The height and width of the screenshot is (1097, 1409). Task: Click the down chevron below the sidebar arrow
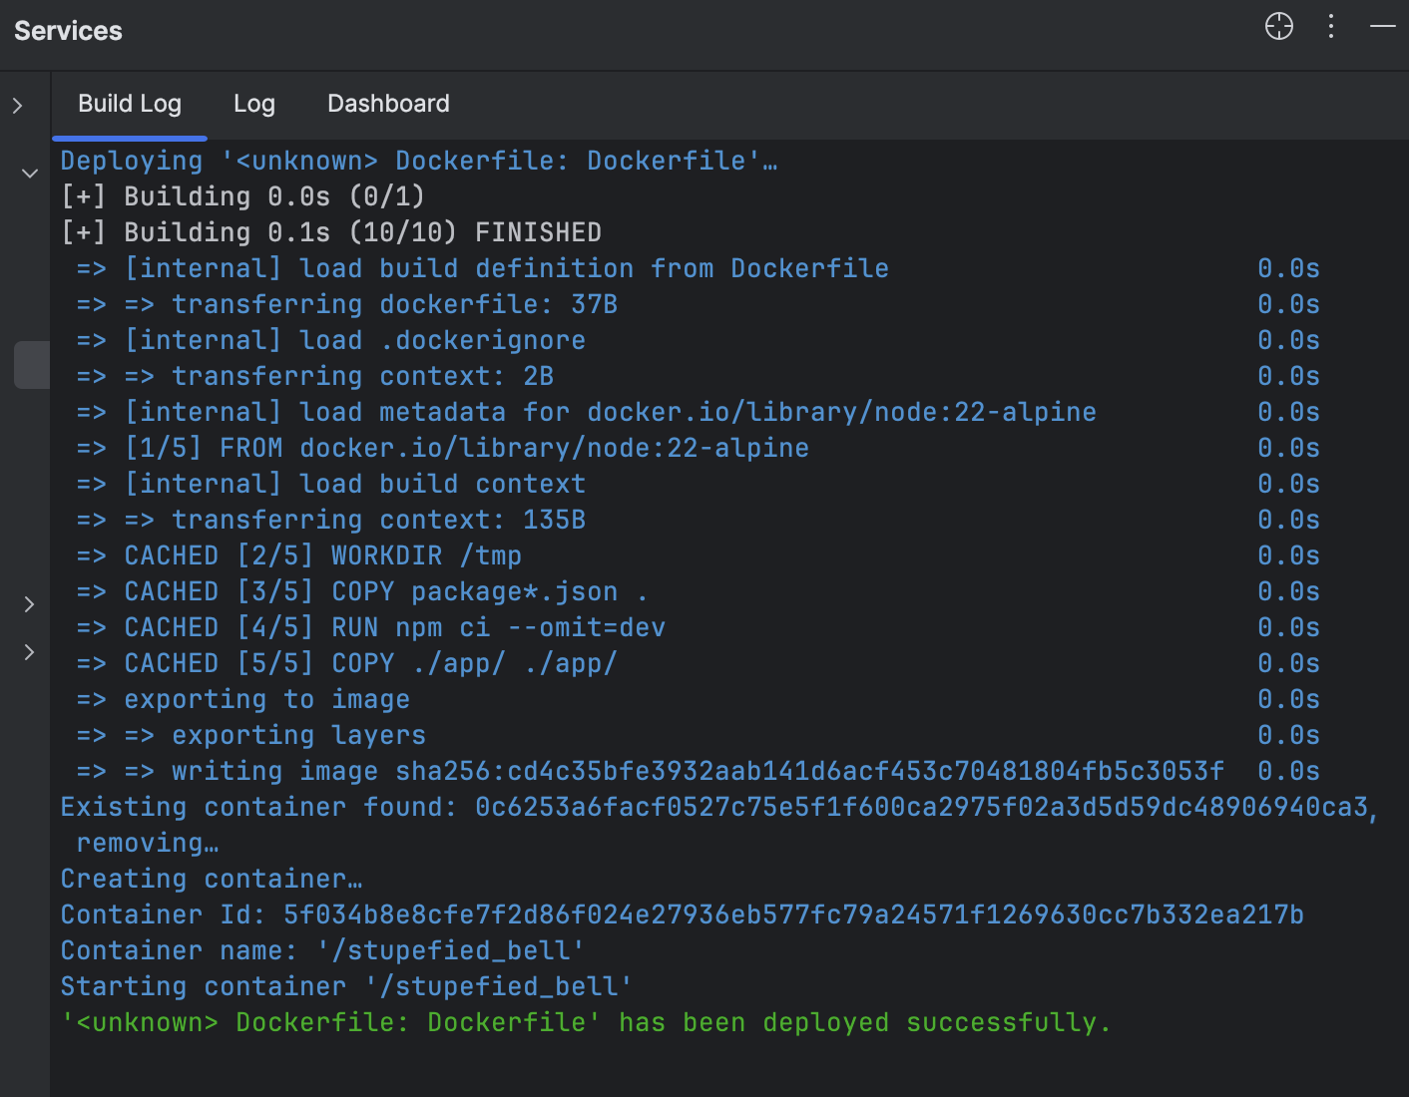29,174
